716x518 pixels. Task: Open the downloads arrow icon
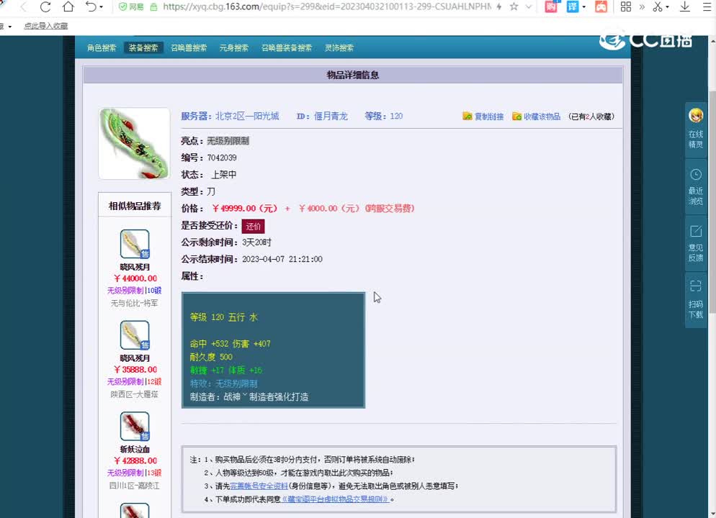click(x=685, y=7)
